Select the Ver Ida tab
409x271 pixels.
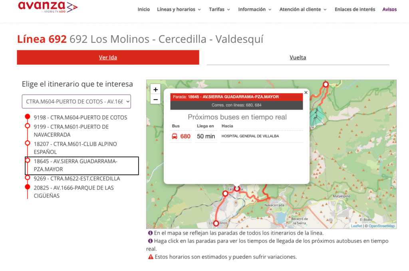tap(108, 58)
